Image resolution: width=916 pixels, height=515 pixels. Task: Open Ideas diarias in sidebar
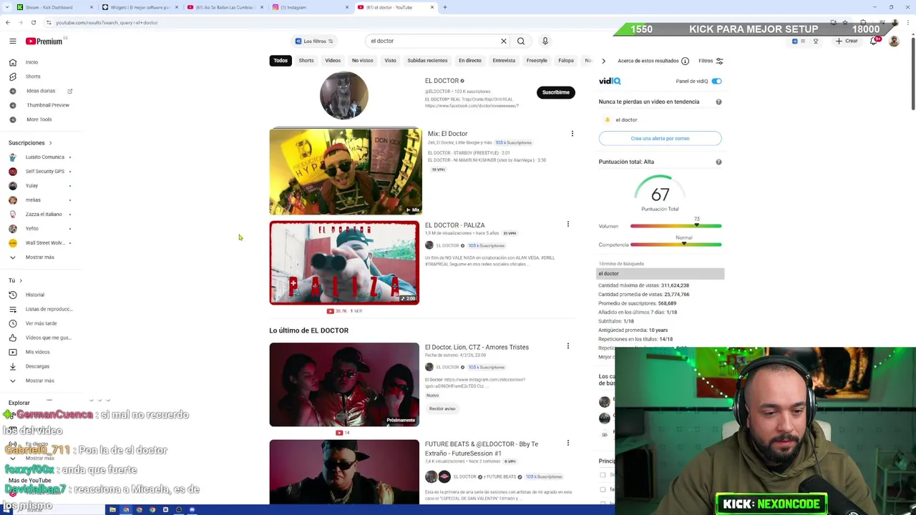click(41, 91)
